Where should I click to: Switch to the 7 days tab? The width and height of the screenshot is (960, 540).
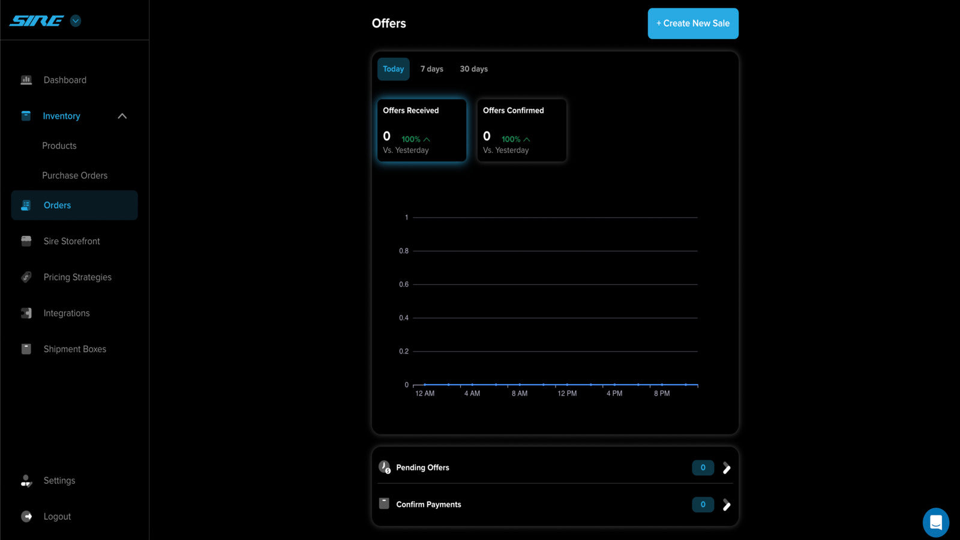(x=432, y=69)
